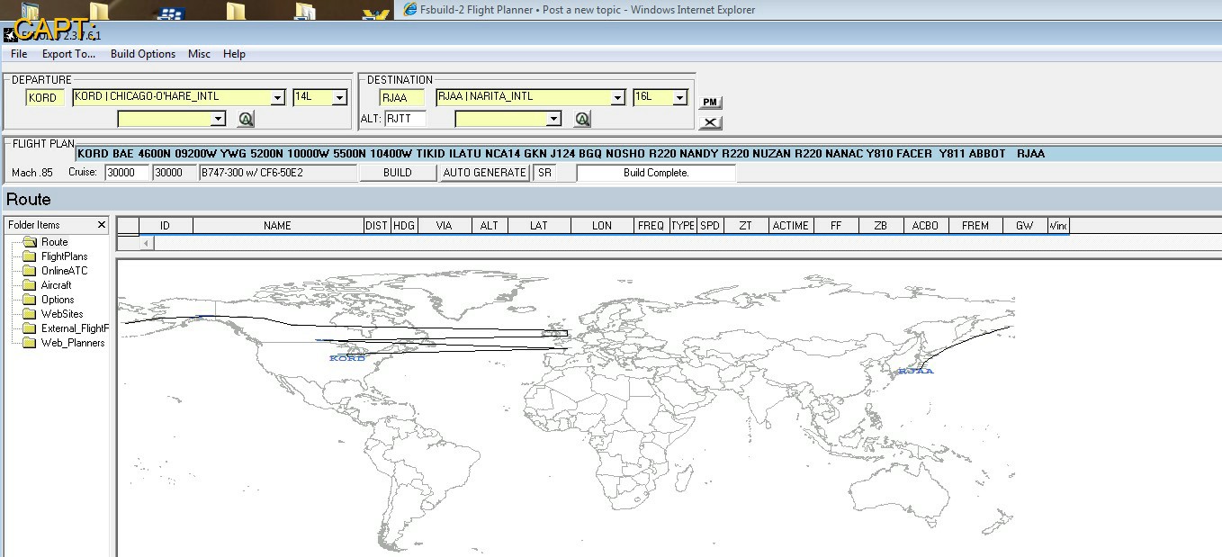1222x557 pixels.
Task: Click the DIST column header
Action: (x=377, y=226)
